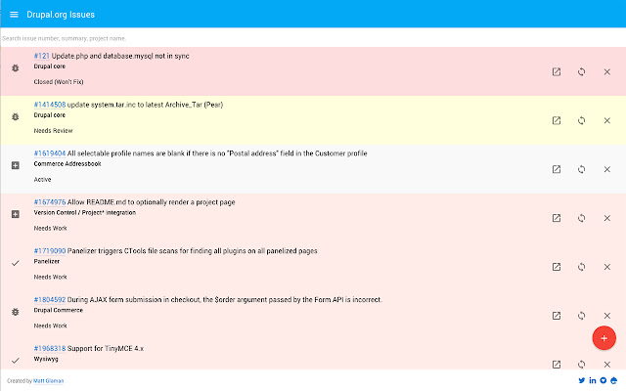Refresh Wysiwyg issue #1958318
The image size is (626, 391).
point(581,365)
